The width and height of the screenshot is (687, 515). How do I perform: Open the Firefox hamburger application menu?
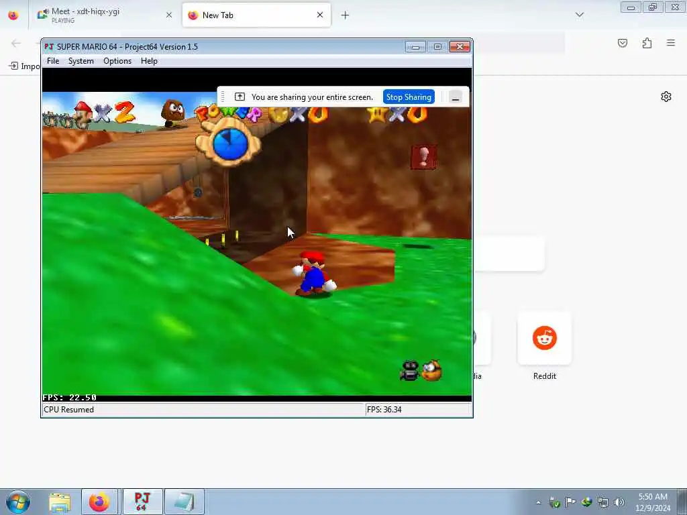(671, 43)
